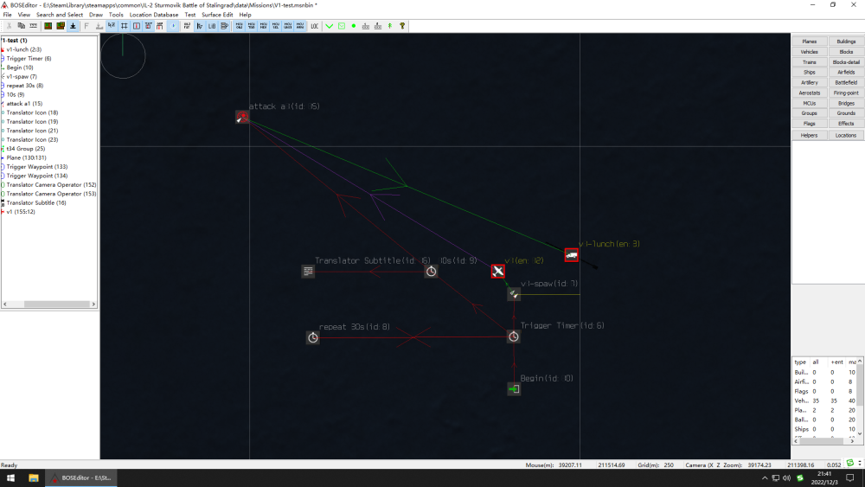Select the v1 plane object icon
Image resolution: width=865 pixels, height=487 pixels.
[497, 271]
